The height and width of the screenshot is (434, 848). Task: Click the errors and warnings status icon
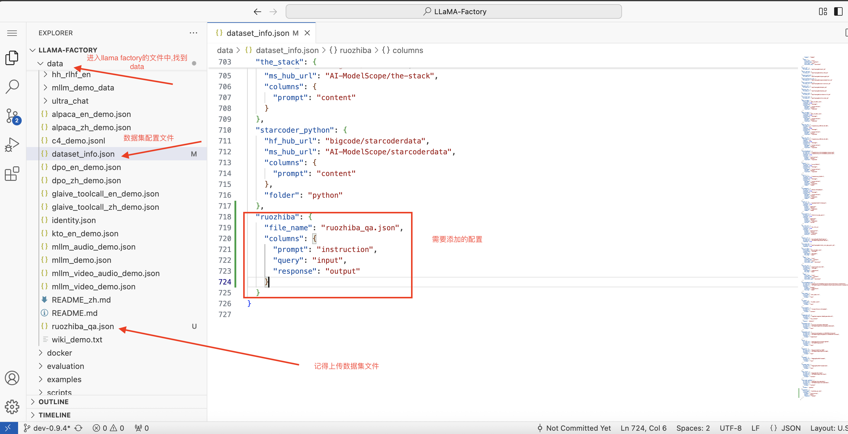pos(108,428)
